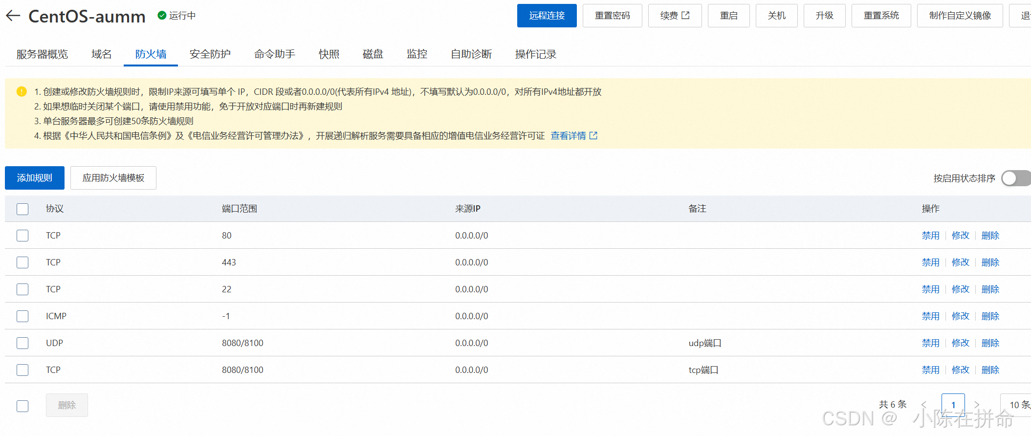
Task: Click the 添加规则 button
Action: 35,178
